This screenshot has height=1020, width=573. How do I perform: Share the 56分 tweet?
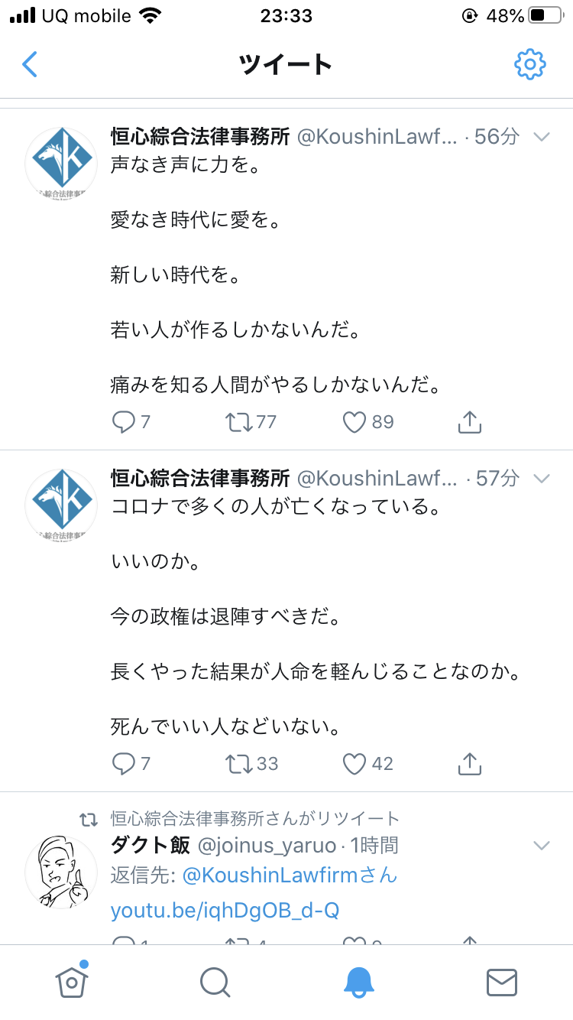pyautogui.click(x=469, y=422)
